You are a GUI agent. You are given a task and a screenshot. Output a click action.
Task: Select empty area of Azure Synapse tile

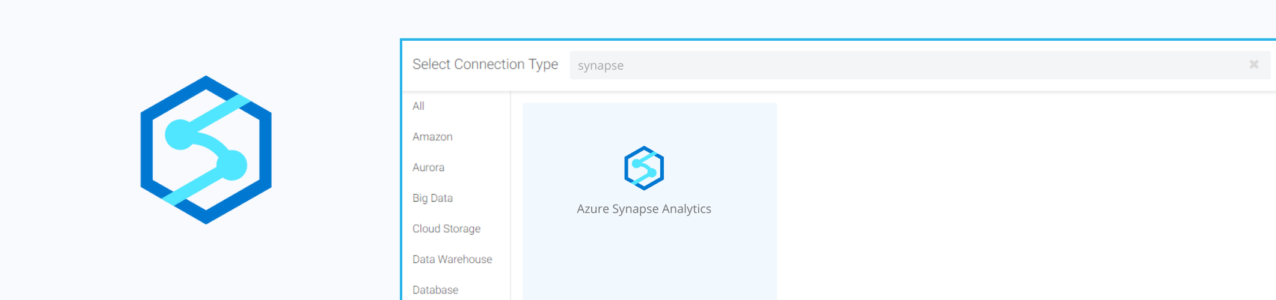tap(649, 261)
